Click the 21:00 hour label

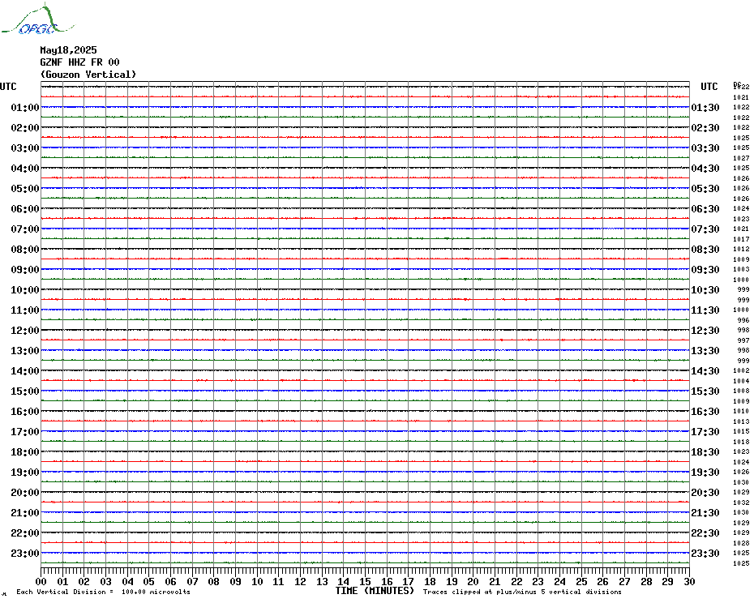pyautogui.click(x=25, y=512)
